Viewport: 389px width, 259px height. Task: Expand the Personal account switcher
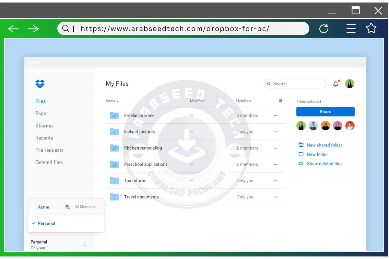tap(85, 244)
